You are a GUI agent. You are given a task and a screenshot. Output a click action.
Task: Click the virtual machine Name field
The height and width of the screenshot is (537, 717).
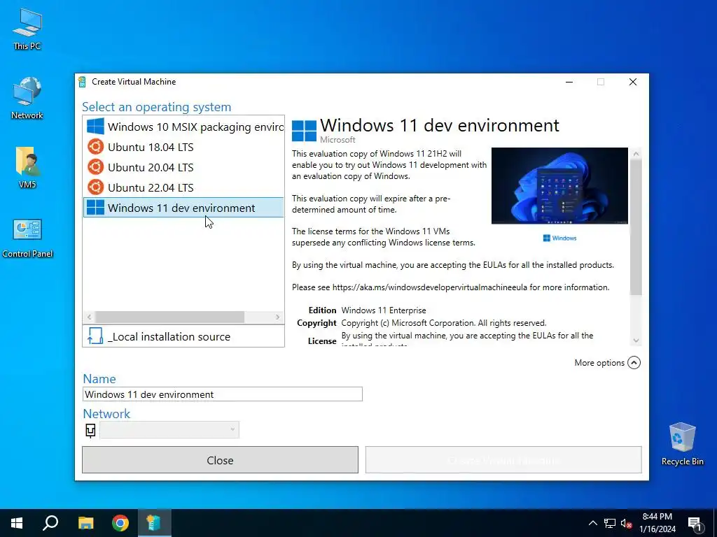click(x=222, y=394)
